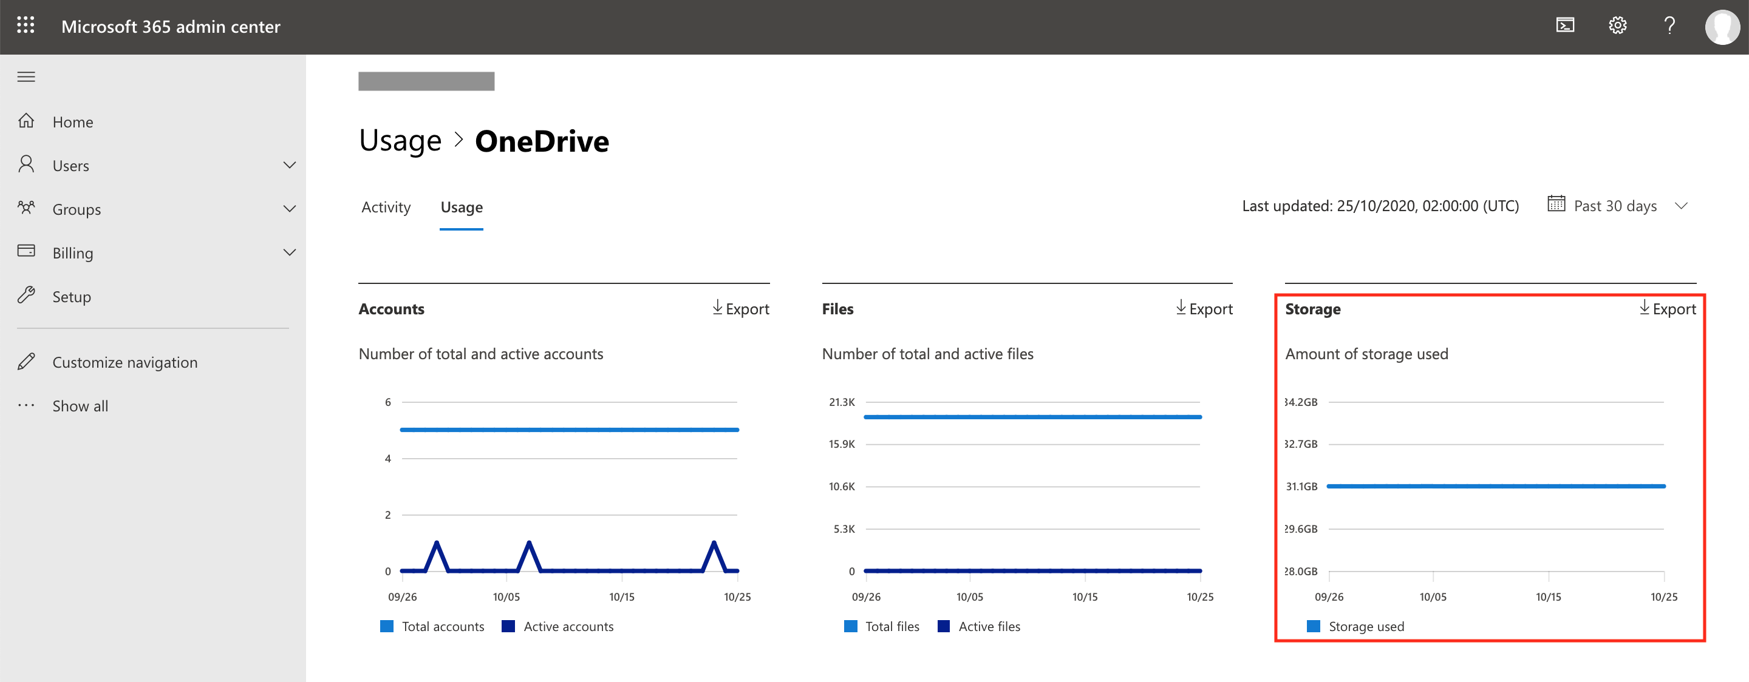
Task: Toggle Active files legend swatch
Action: [x=943, y=626]
